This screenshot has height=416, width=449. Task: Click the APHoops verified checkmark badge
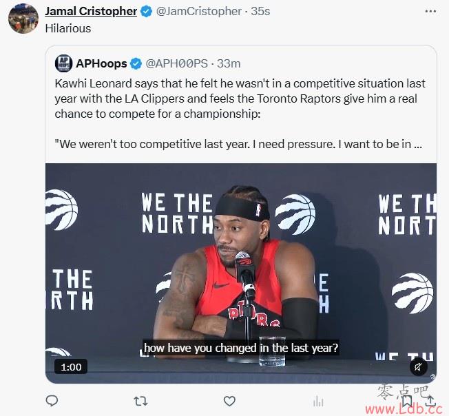click(x=136, y=63)
